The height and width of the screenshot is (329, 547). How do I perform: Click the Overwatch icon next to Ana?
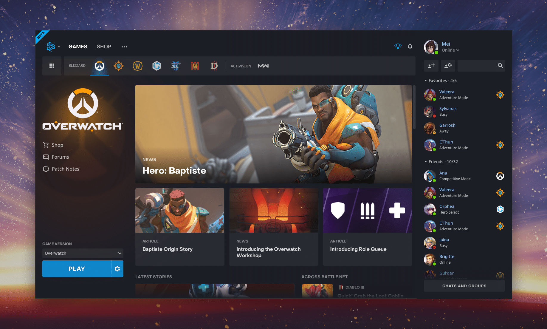tap(500, 176)
